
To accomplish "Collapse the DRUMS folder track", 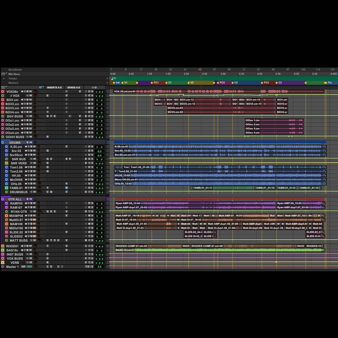I will click(x=3, y=142).
